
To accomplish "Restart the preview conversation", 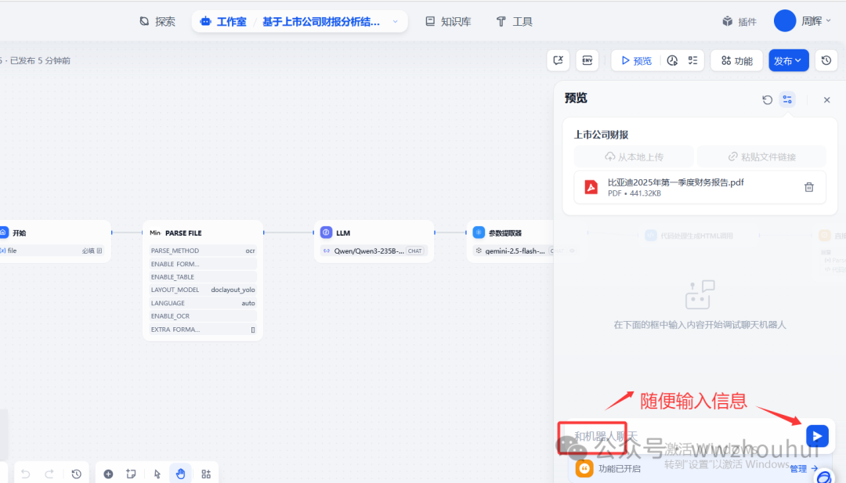I will click(x=767, y=99).
